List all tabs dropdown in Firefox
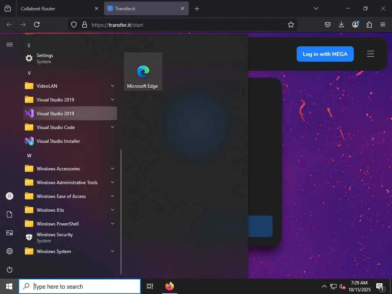 316,8
